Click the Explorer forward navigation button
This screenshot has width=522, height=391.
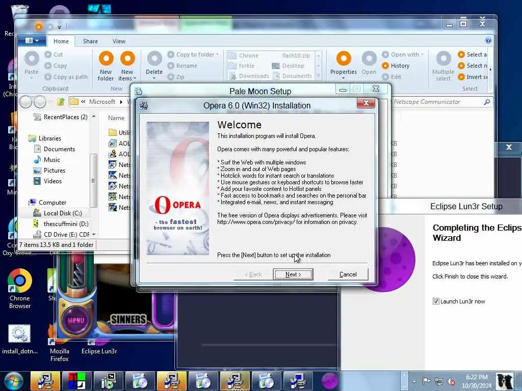40,102
